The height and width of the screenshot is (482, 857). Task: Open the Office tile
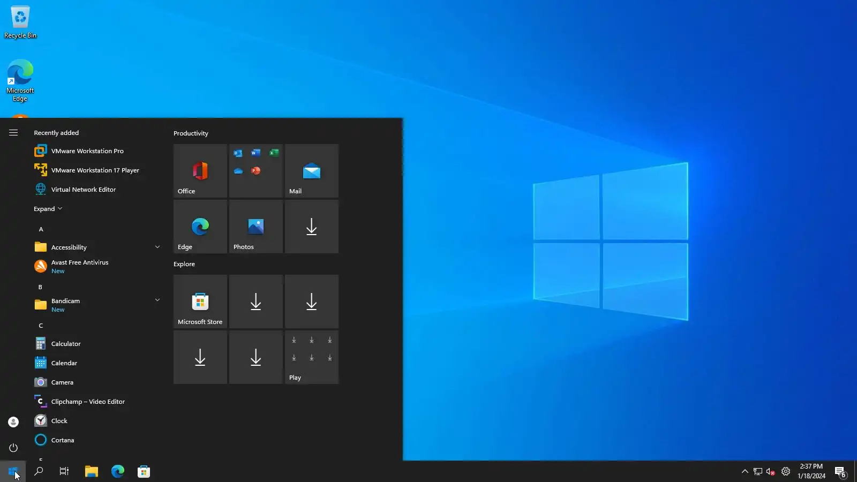(200, 171)
